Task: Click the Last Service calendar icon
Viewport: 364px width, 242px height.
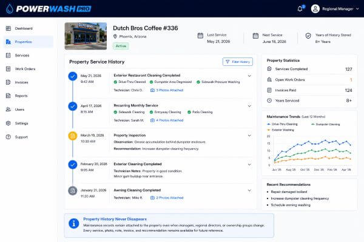Action: point(200,36)
